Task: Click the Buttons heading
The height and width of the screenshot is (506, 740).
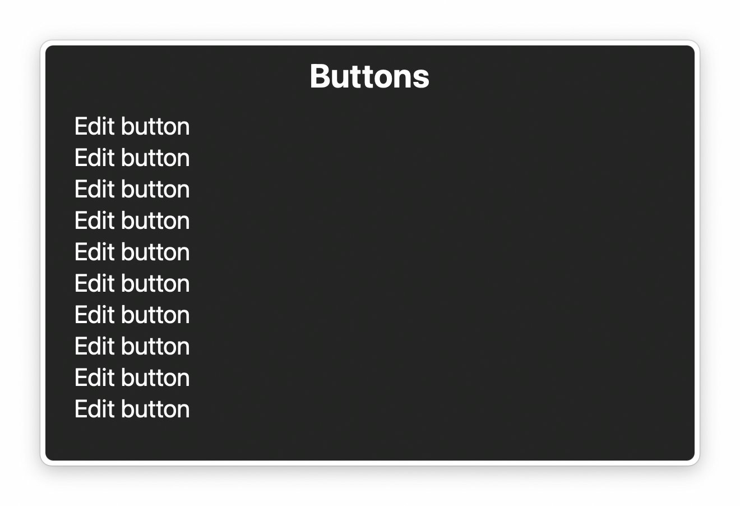Action: (x=369, y=76)
